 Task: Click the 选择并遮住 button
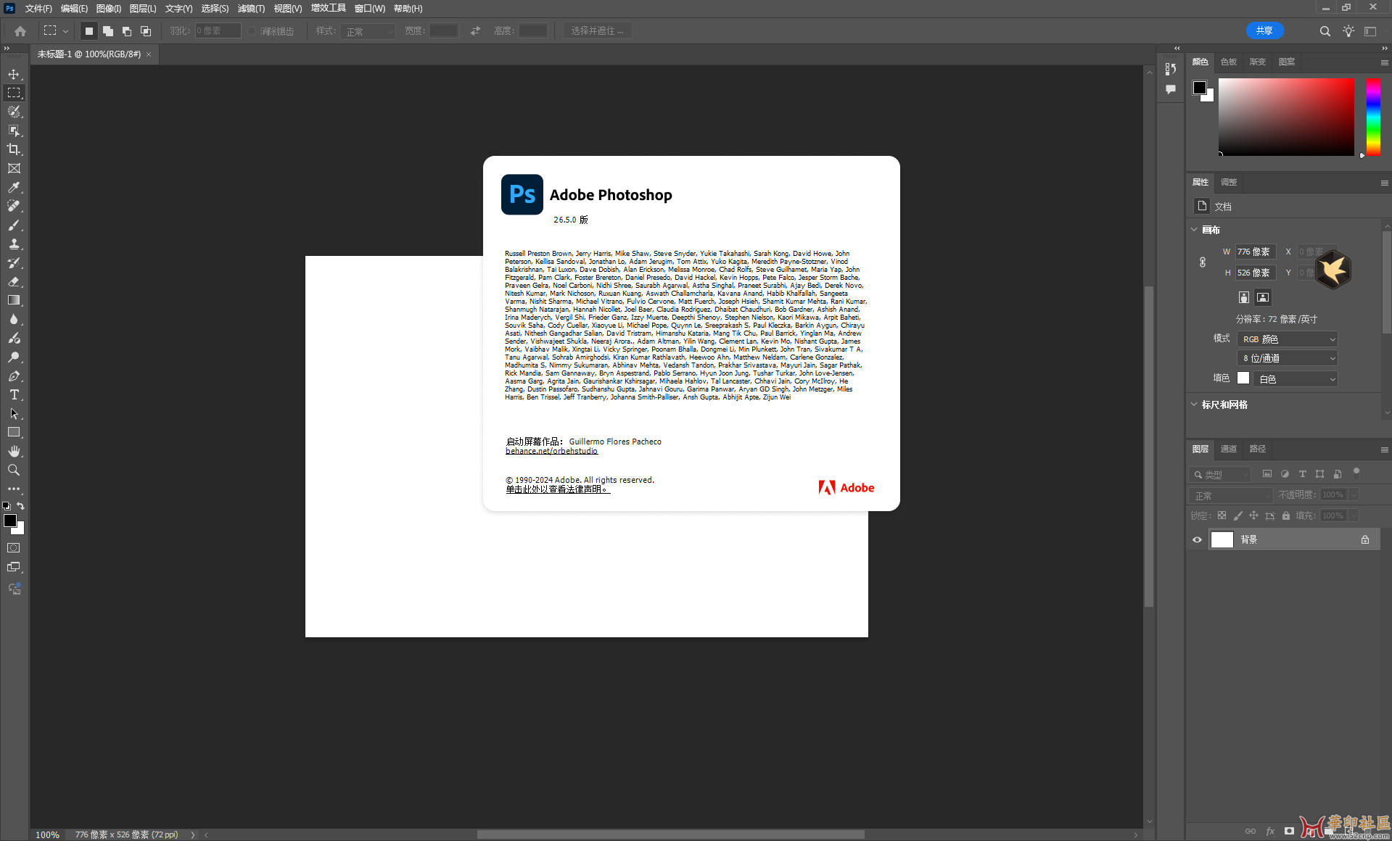(597, 30)
